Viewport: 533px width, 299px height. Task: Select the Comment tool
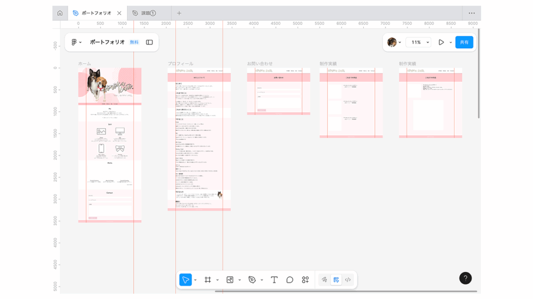(290, 280)
